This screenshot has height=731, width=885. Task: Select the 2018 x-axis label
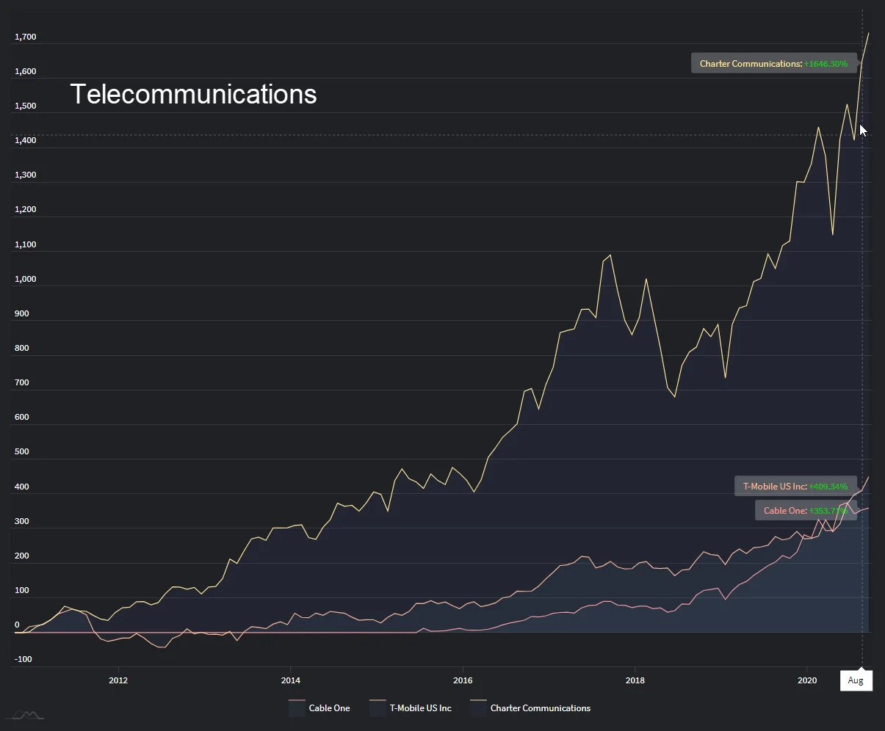pyautogui.click(x=635, y=680)
